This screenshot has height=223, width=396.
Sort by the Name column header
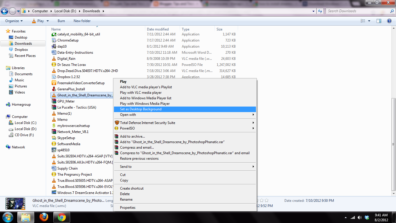pos(56,29)
